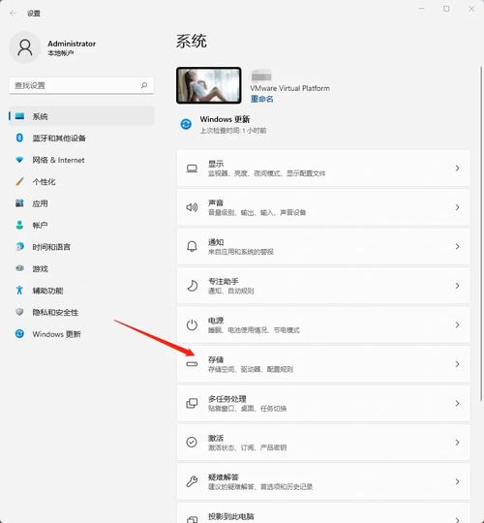The image size is (484, 523).
Task: Go to 个性化 settings
Action: tap(81, 181)
